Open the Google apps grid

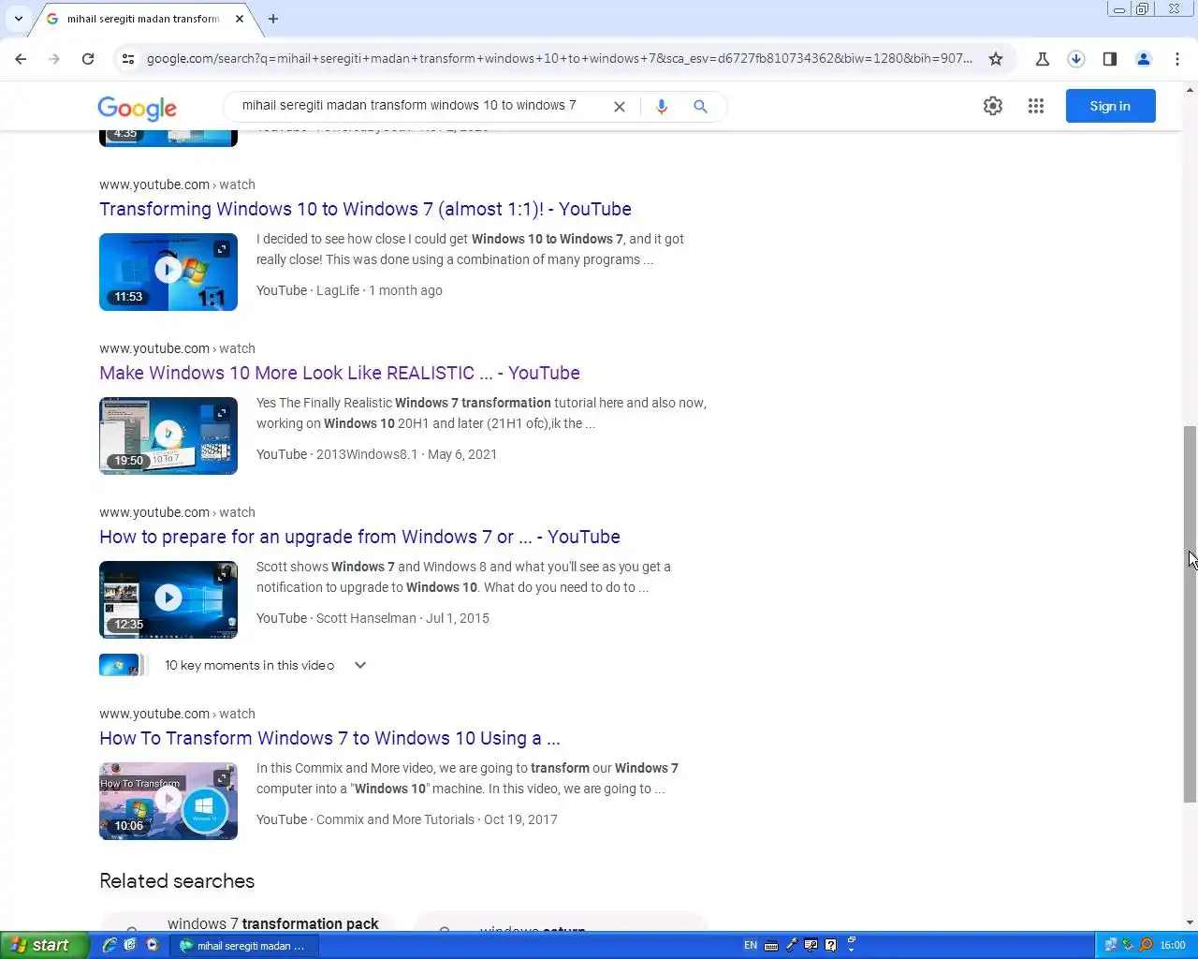[x=1036, y=106]
